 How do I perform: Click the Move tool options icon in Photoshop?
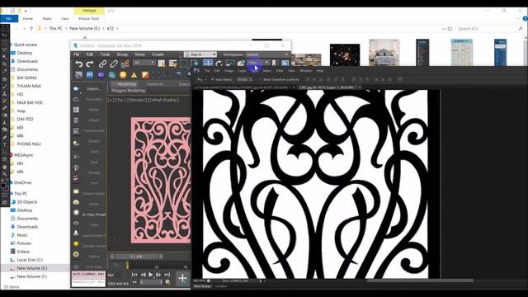pyautogui.click(x=200, y=79)
